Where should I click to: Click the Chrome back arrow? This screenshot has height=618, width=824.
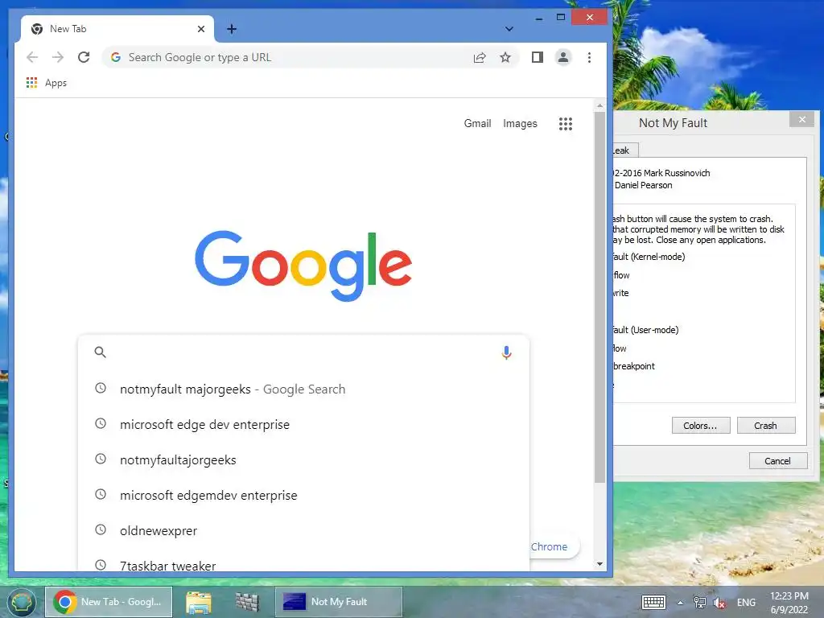tap(32, 57)
